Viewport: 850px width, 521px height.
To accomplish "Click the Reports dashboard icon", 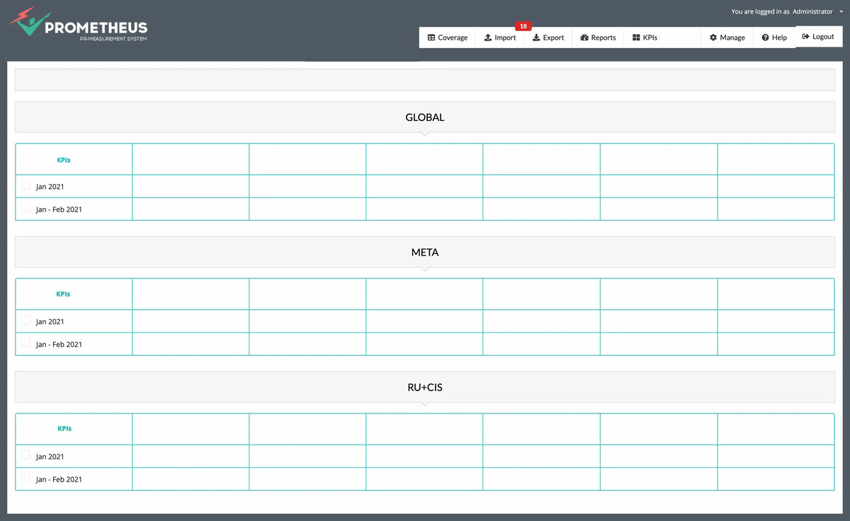I will [x=584, y=38].
